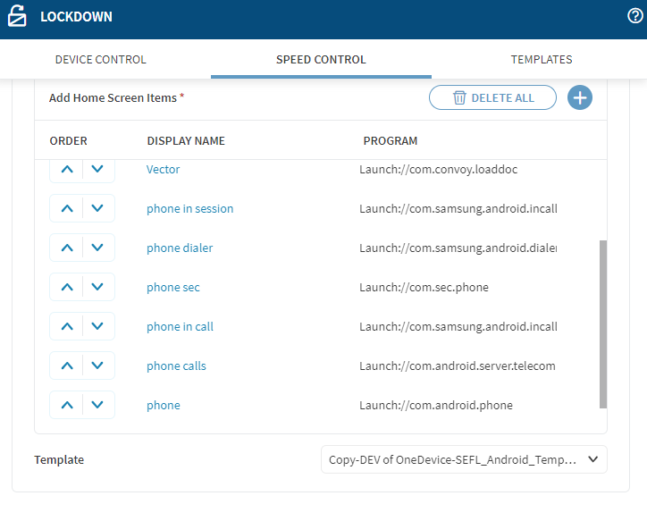Select the Speed Control tab
Image resolution: width=647 pixels, height=521 pixels.
321,60
